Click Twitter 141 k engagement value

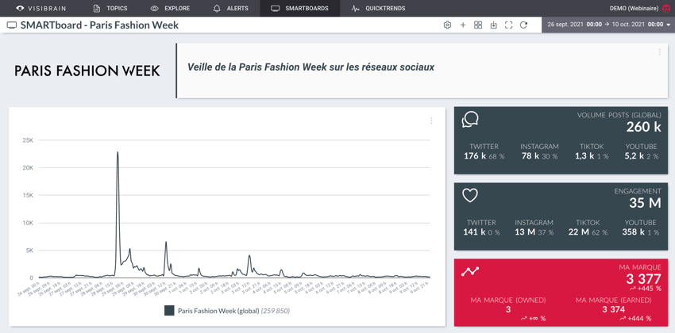(x=475, y=232)
